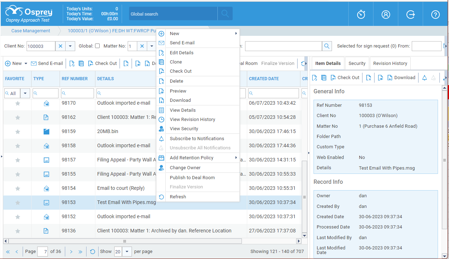Toggle the favorite star on row 98170
The width and height of the screenshot is (449, 259).
[17, 103]
